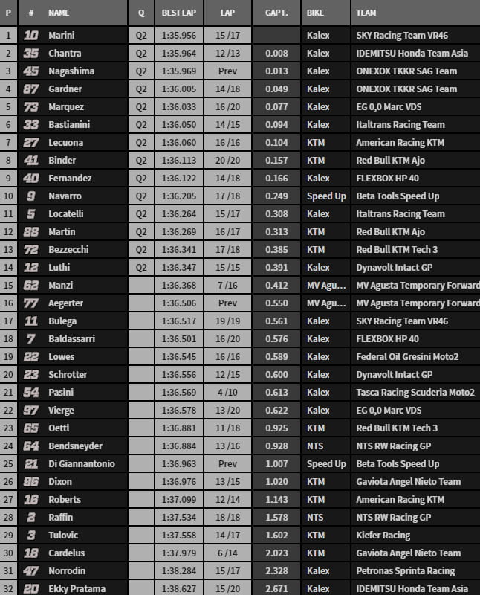Click Luthi's Q2 qualification marker
This screenshot has width=480, height=595.
click(141, 268)
